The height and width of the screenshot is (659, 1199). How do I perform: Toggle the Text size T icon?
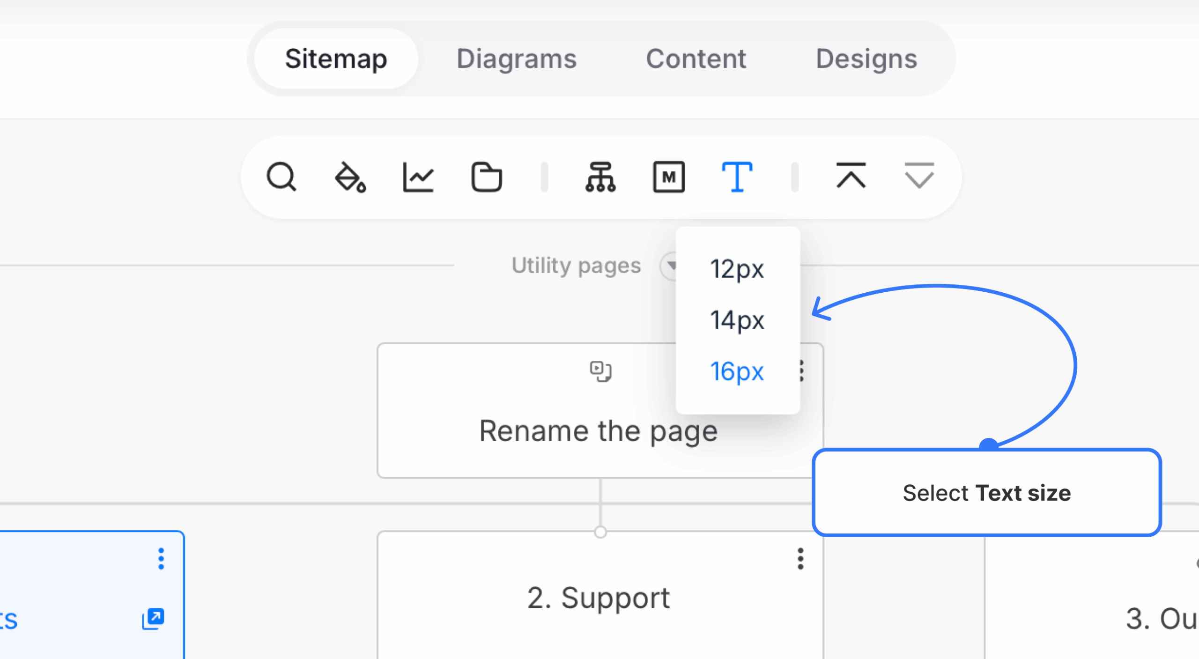pos(737,177)
